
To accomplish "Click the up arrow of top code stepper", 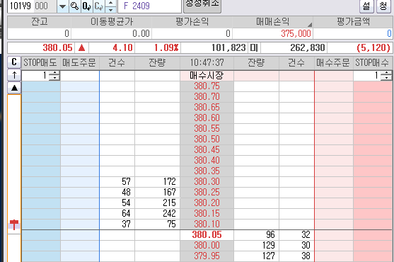I will pos(110,3).
